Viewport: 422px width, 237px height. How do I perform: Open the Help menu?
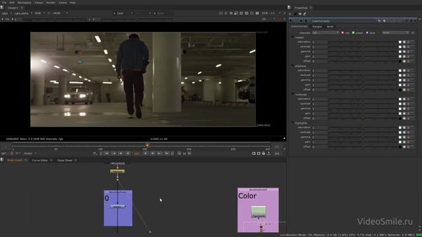point(73,3)
